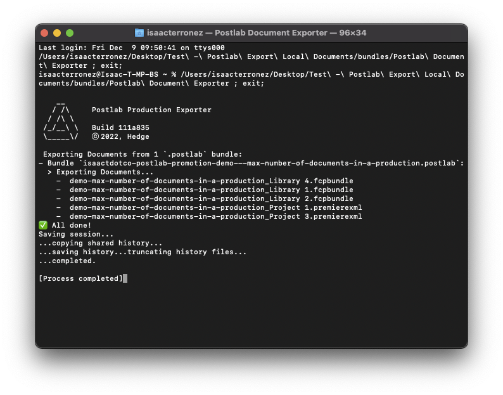Screen dimensions: 503x395
Task: Click the folder proxy icon in title bar
Action: [139, 33]
